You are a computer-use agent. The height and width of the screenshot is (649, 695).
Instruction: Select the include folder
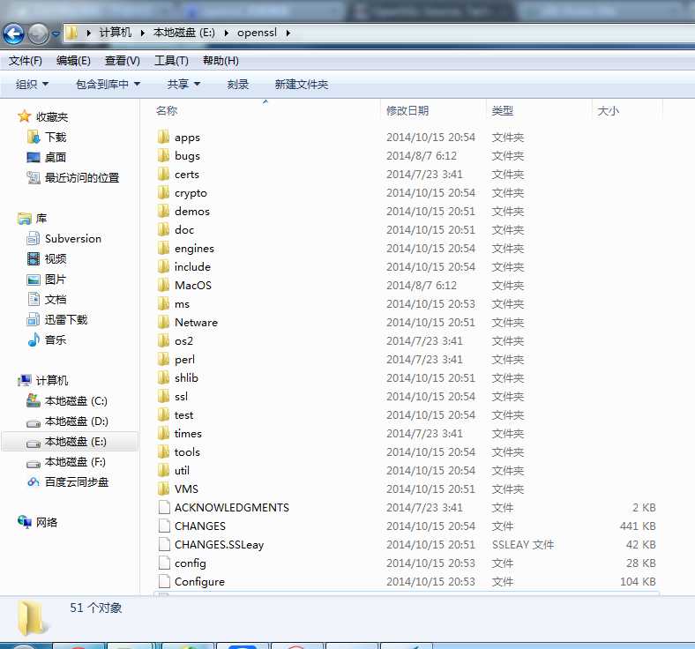click(x=184, y=266)
